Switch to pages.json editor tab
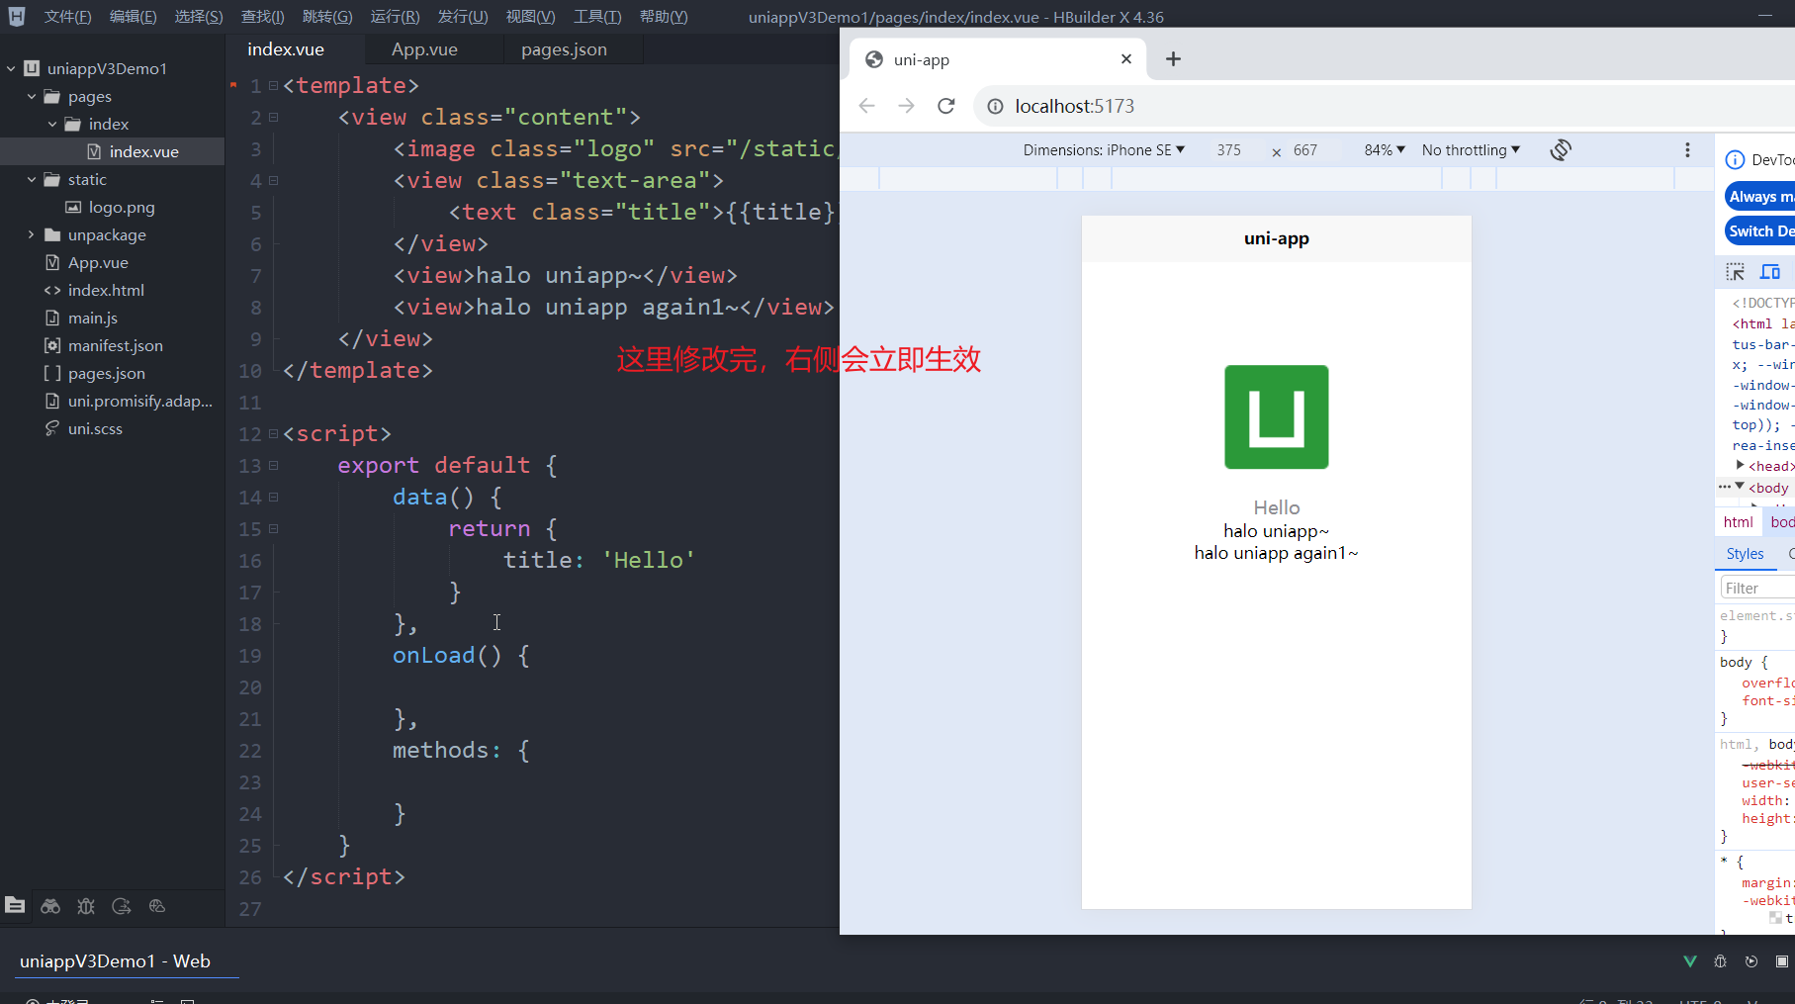This screenshot has height=1004, width=1795. [x=564, y=49]
